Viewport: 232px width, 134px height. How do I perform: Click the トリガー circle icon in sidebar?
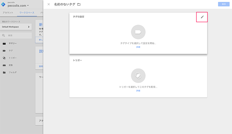pos(4,58)
